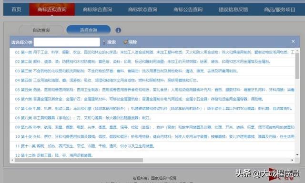Select category 08 第八类 手工具 row
This screenshot has height=183, width=305.
(152, 118)
